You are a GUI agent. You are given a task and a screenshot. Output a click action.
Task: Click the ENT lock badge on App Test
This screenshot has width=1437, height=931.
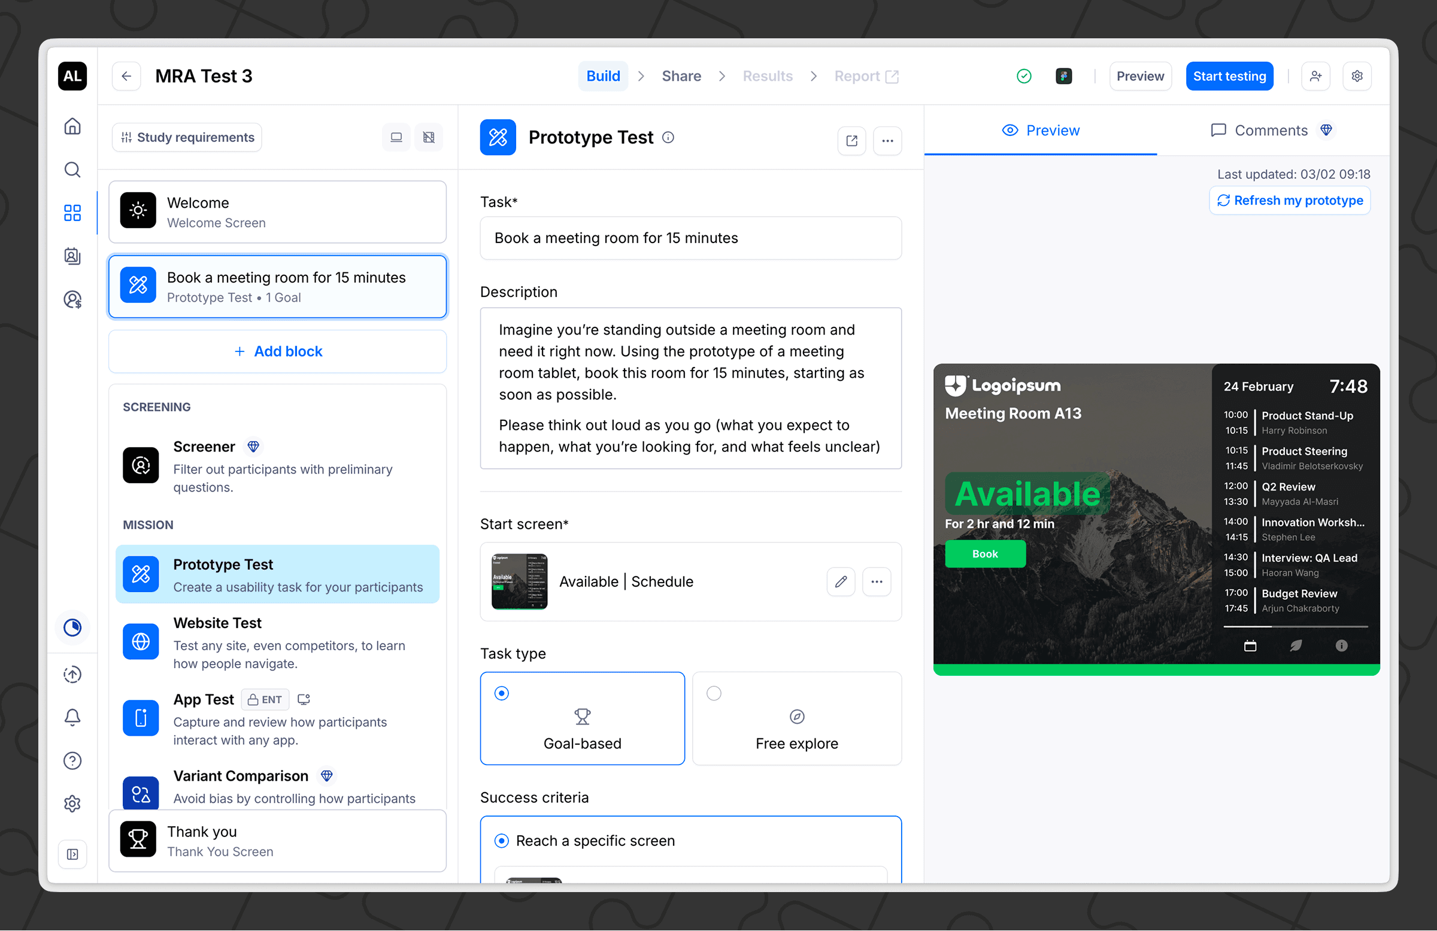pyautogui.click(x=265, y=699)
